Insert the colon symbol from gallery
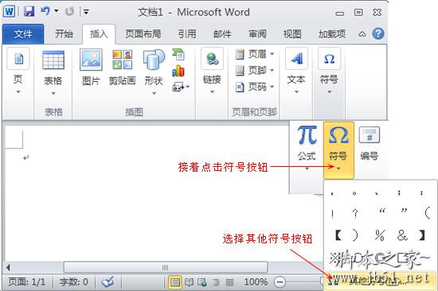The width and height of the screenshot is (438, 291). 421,192
